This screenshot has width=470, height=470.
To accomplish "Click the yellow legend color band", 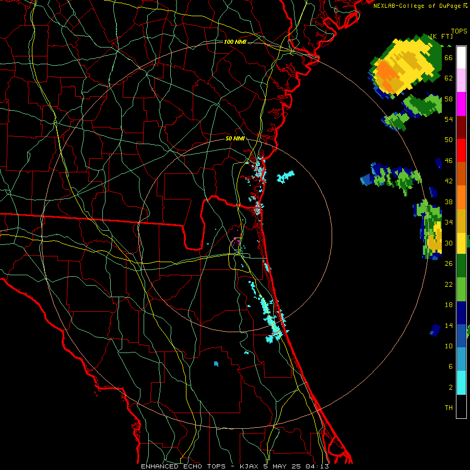I will 461,243.
